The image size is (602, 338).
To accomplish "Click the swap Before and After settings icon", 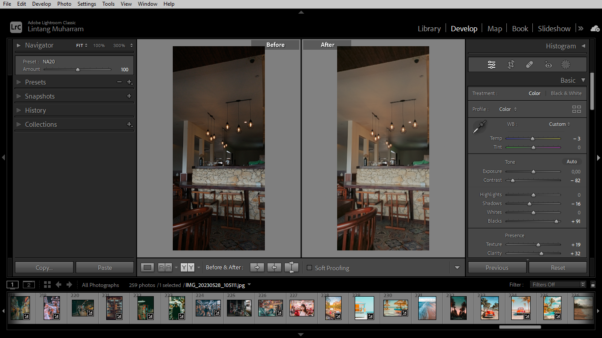I will click(291, 267).
